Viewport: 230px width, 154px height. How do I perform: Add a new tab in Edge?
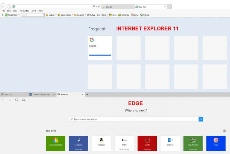point(87,94)
